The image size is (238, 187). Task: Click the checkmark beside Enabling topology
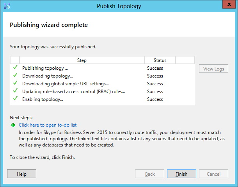coord(15,98)
